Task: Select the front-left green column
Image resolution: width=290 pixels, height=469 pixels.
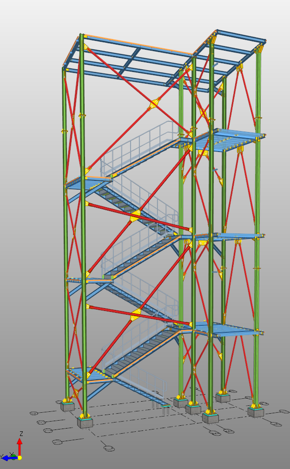Action: click(83, 232)
